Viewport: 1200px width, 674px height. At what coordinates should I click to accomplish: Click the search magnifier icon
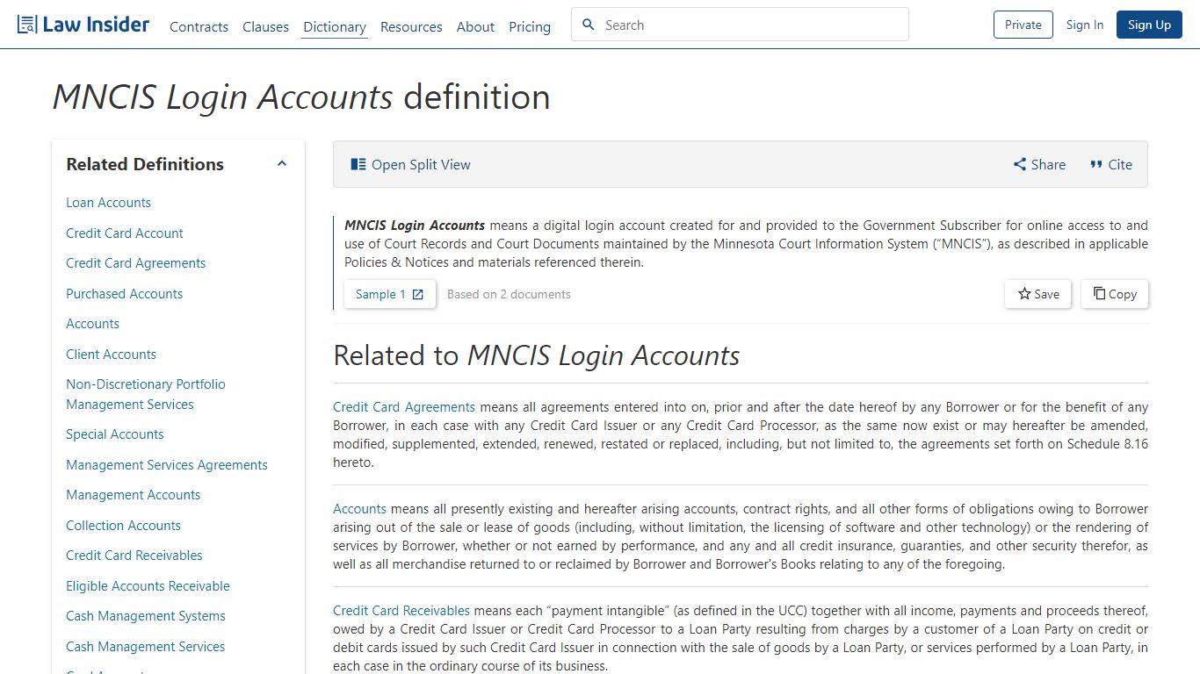(x=589, y=25)
